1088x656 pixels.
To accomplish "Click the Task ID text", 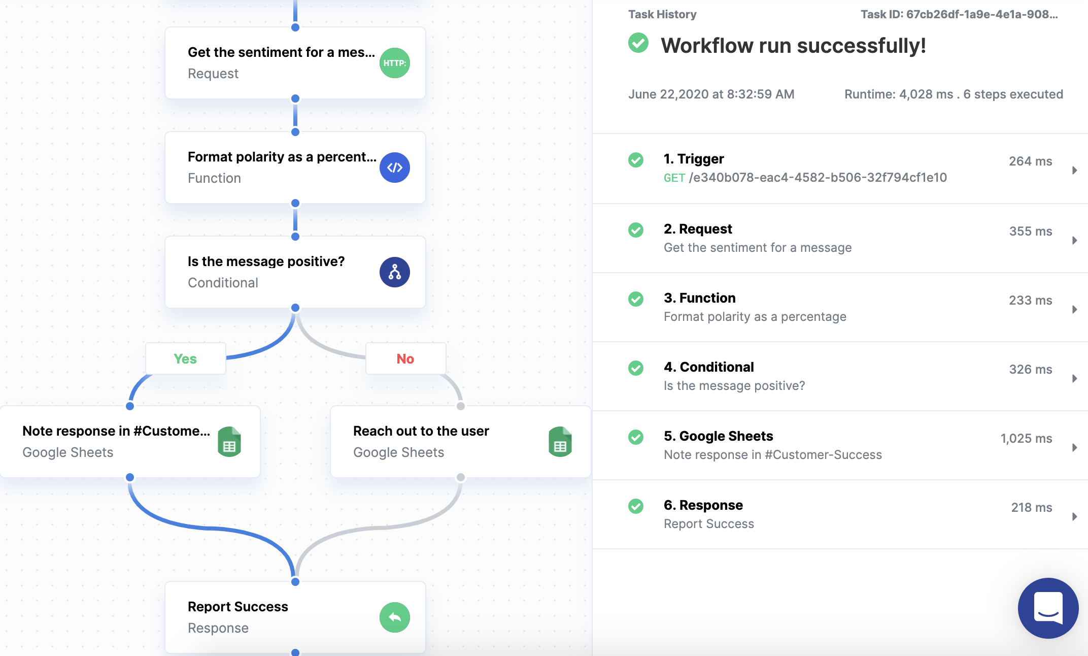I will coord(959,14).
